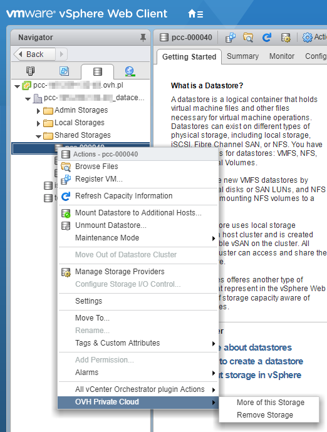Click the Browse Files menu icon

tap(66, 167)
